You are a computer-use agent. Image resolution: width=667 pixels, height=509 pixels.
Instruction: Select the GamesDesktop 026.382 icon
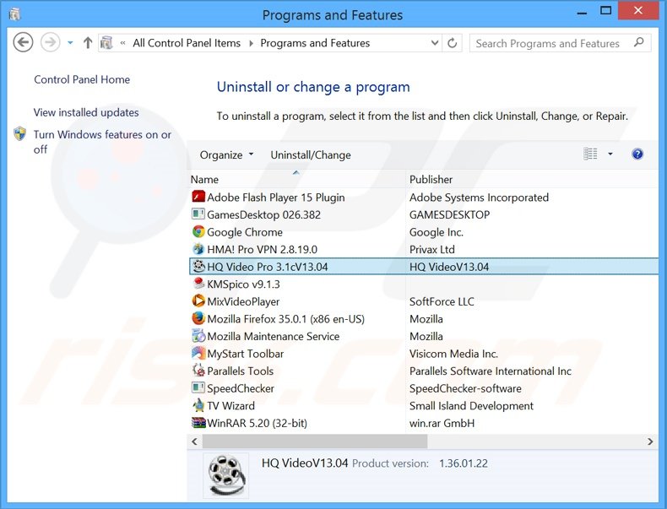point(198,214)
